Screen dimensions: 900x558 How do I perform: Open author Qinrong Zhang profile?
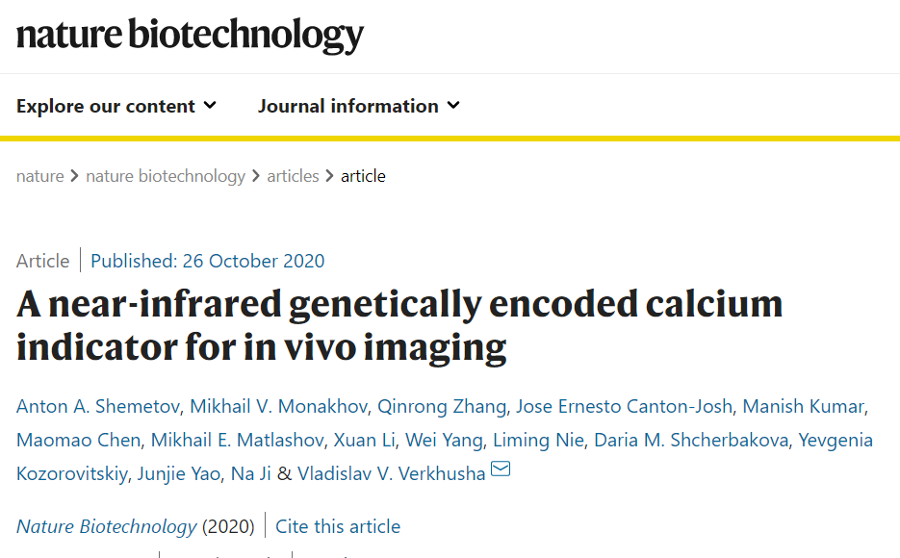pos(442,406)
